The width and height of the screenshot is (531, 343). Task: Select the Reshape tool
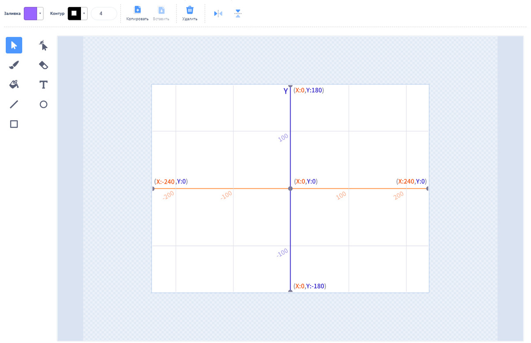[43, 45]
